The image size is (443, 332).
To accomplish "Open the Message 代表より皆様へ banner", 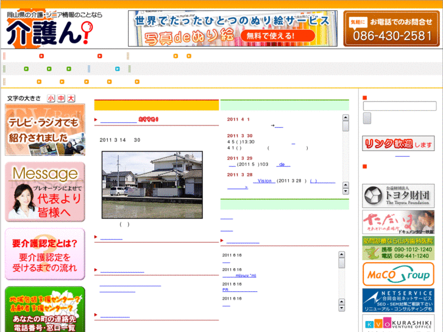I will click(x=45, y=192).
